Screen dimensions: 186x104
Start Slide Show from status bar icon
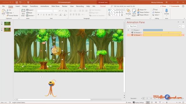click(160, 103)
